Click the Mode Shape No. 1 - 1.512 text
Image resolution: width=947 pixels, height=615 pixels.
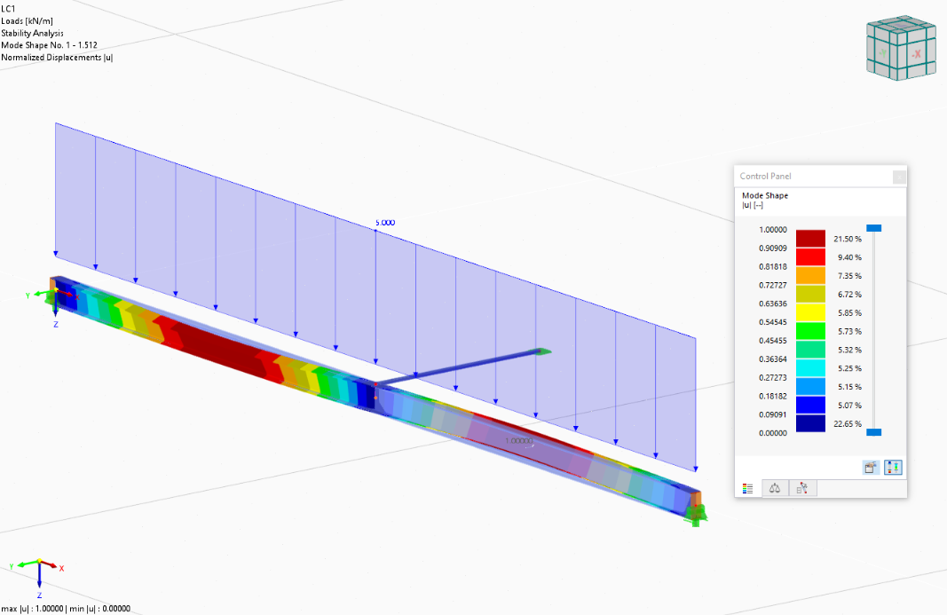point(49,45)
